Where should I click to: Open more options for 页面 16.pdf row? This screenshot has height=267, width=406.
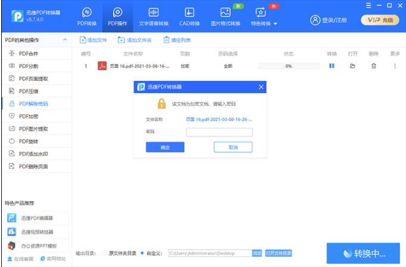(395, 66)
